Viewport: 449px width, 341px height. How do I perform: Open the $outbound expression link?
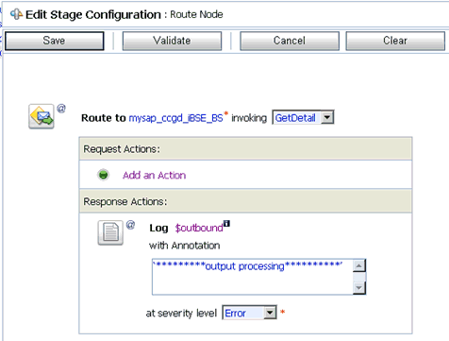coord(199,228)
